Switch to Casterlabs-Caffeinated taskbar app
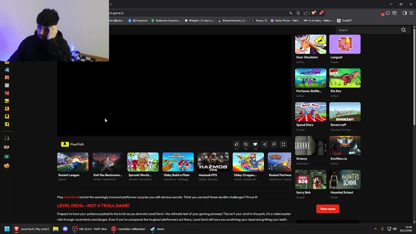 [x=128, y=229]
